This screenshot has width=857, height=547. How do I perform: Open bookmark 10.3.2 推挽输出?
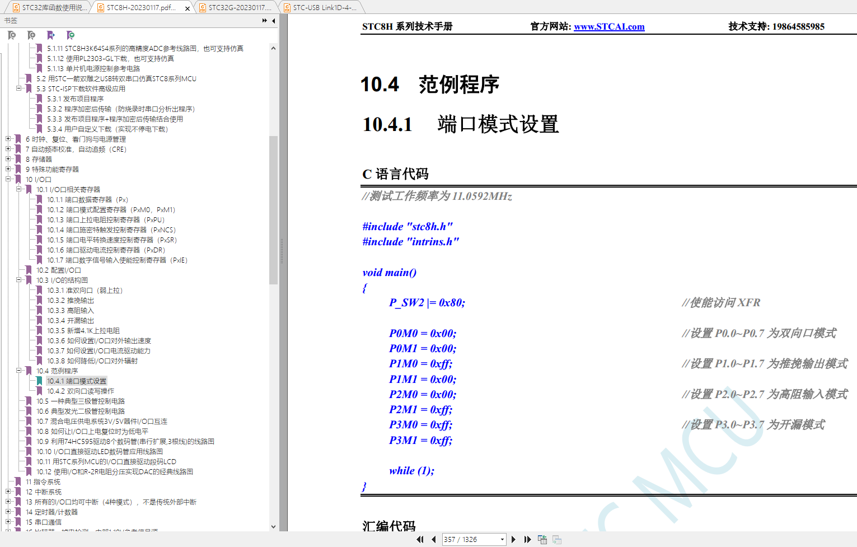tap(71, 300)
